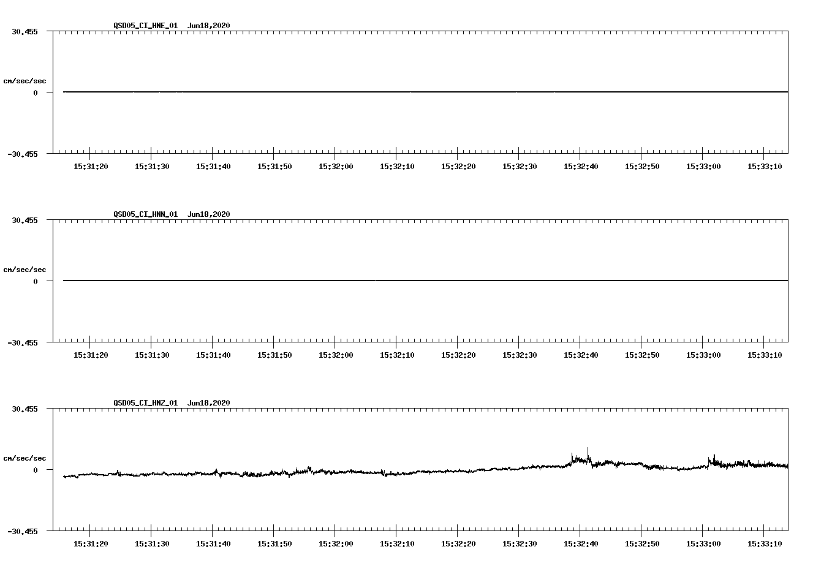Click the 15:31:40 time label under HNZ plot
The width and height of the screenshot is (832, 566).
pyautogui.click(x=213, y=543)
